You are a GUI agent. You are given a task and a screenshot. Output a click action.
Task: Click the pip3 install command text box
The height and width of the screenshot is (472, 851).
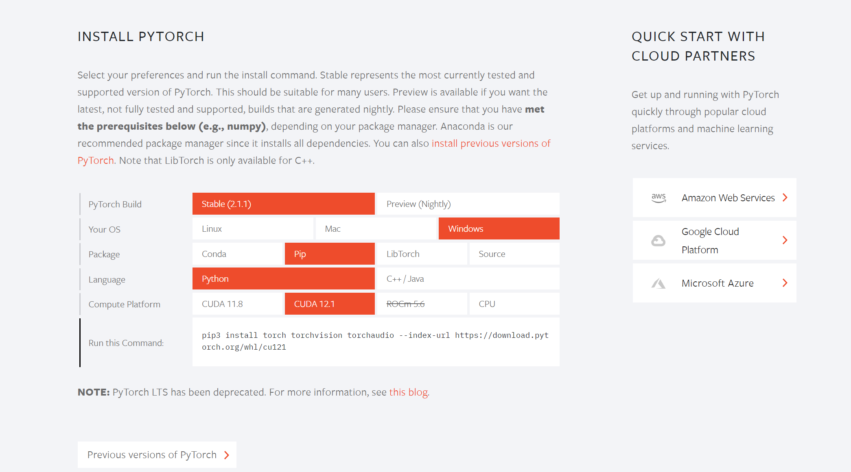click(x=376, y=341)
